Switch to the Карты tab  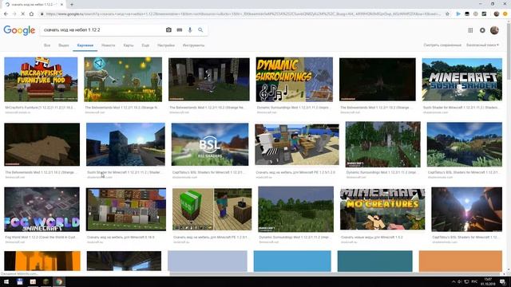click(129, 45)
